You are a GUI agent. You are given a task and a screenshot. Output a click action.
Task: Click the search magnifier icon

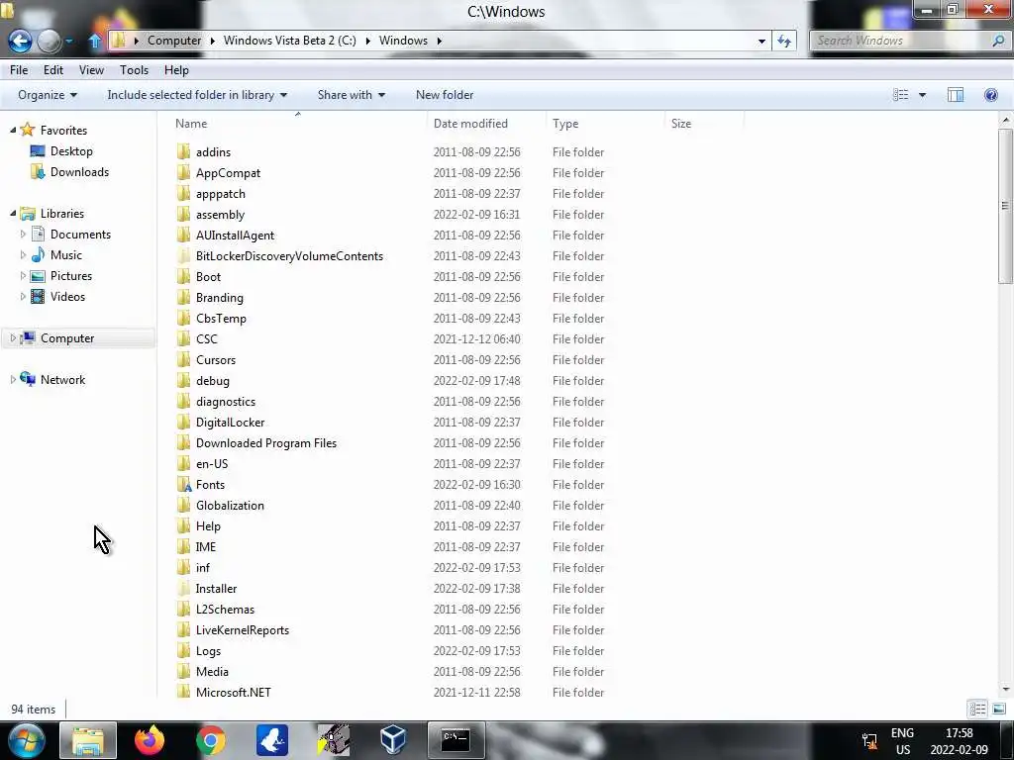(998, 41)
